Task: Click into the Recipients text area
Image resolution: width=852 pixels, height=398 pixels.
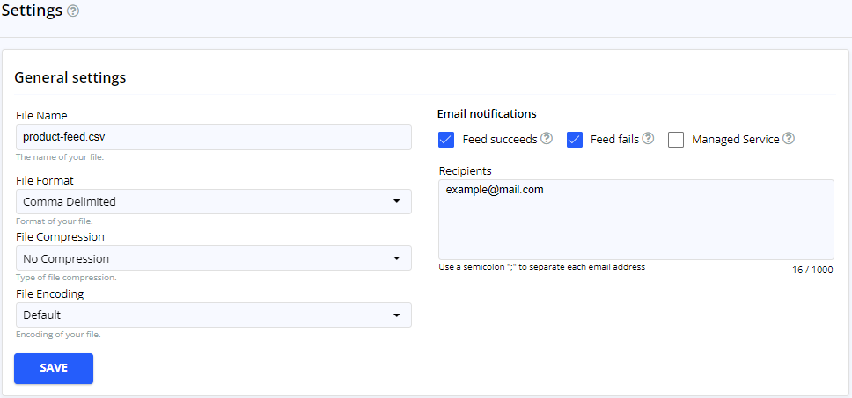Action: (x=636, y=220)
